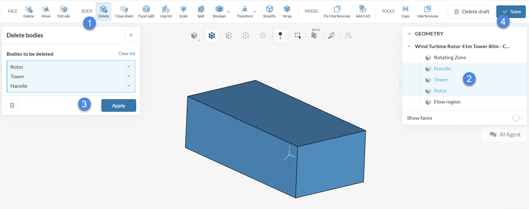Select Flow region body in tree

(x=447, y=102)
